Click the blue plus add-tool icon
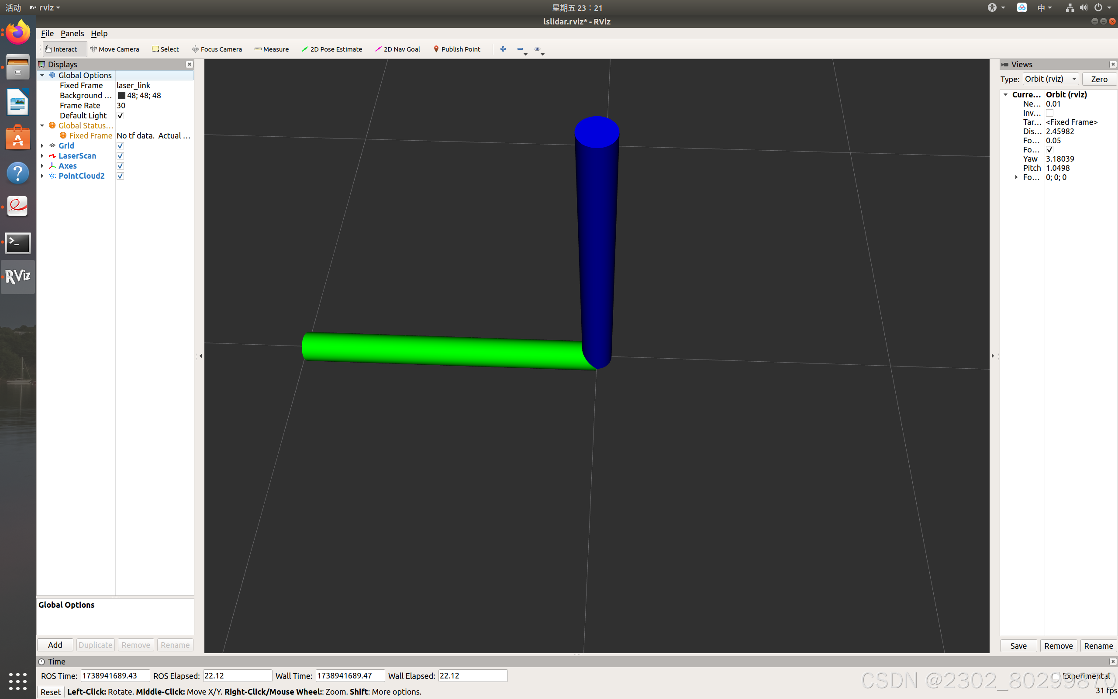This screenshot has height=699, width=1118. 503,49
